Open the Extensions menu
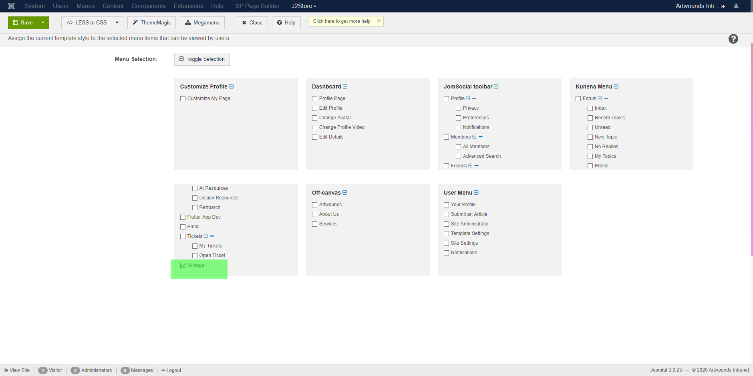 [188, 6]
